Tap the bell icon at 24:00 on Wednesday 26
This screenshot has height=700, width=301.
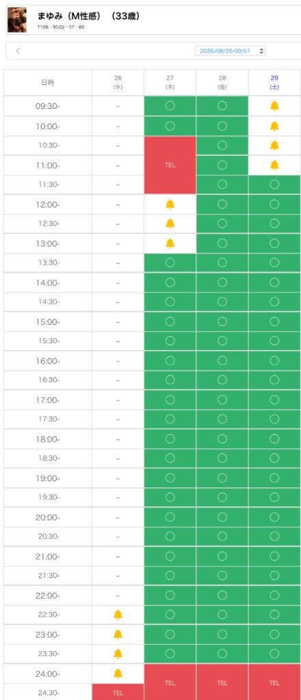[118, 673]
